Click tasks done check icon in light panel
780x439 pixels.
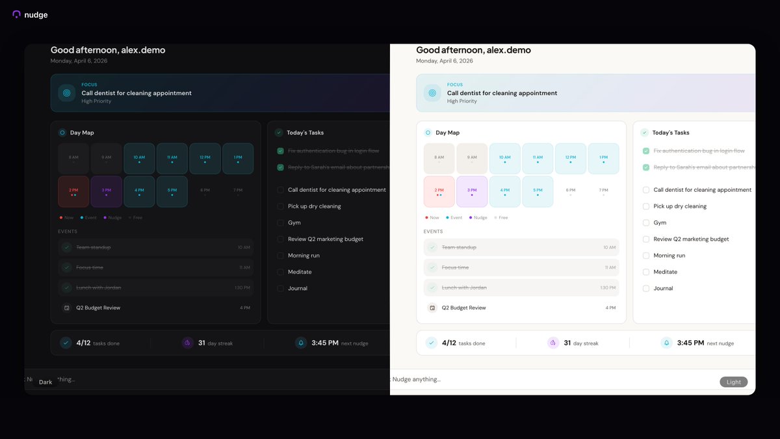[432, 343]
